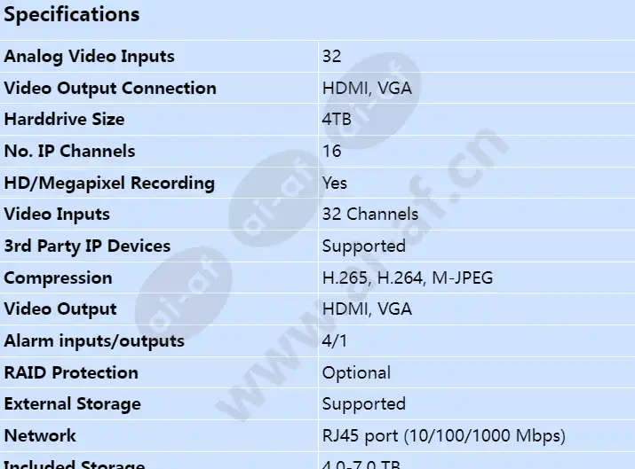Click the Analog Video Inputs value 32
The image size is (635, 469).
pos(331,57)
